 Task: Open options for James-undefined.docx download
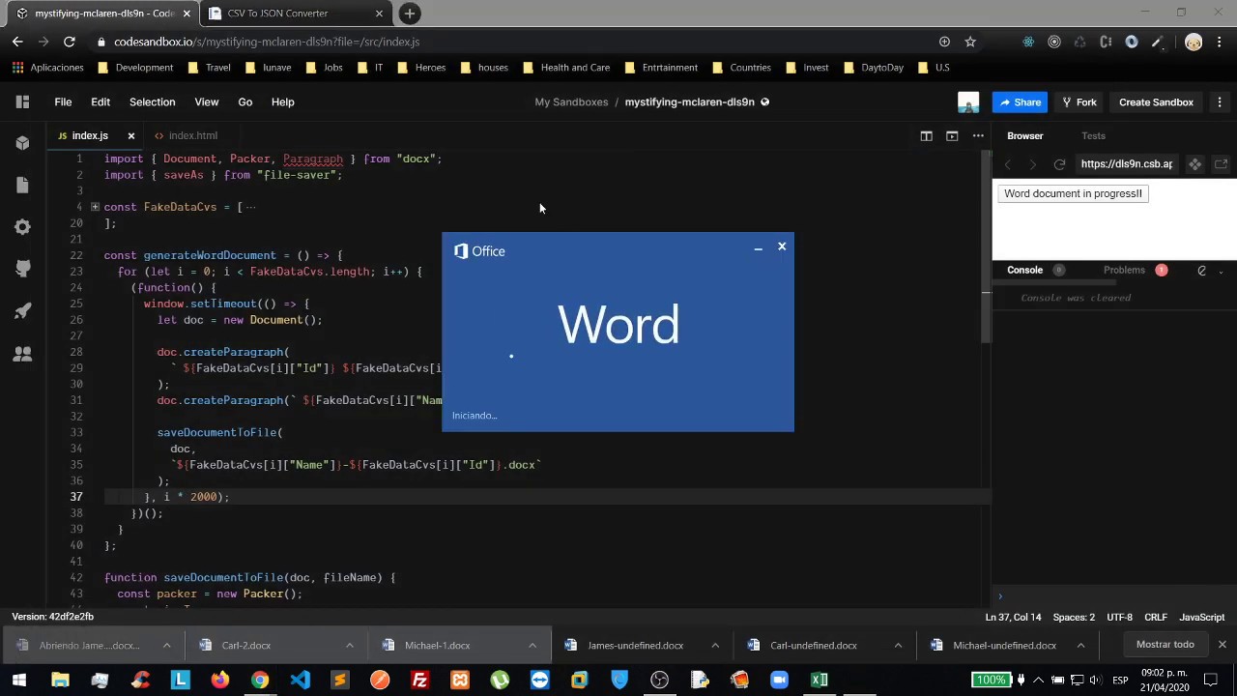[715, 645]
